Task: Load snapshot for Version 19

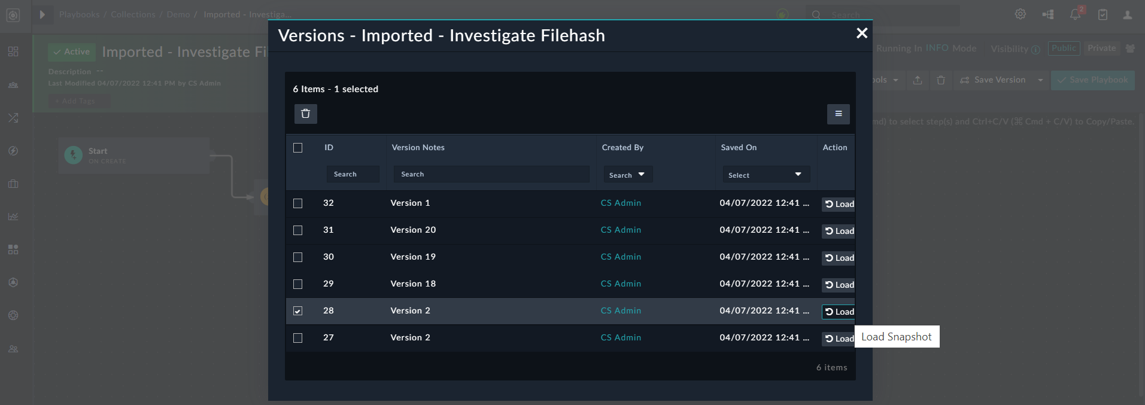Action: pos(839,258)
